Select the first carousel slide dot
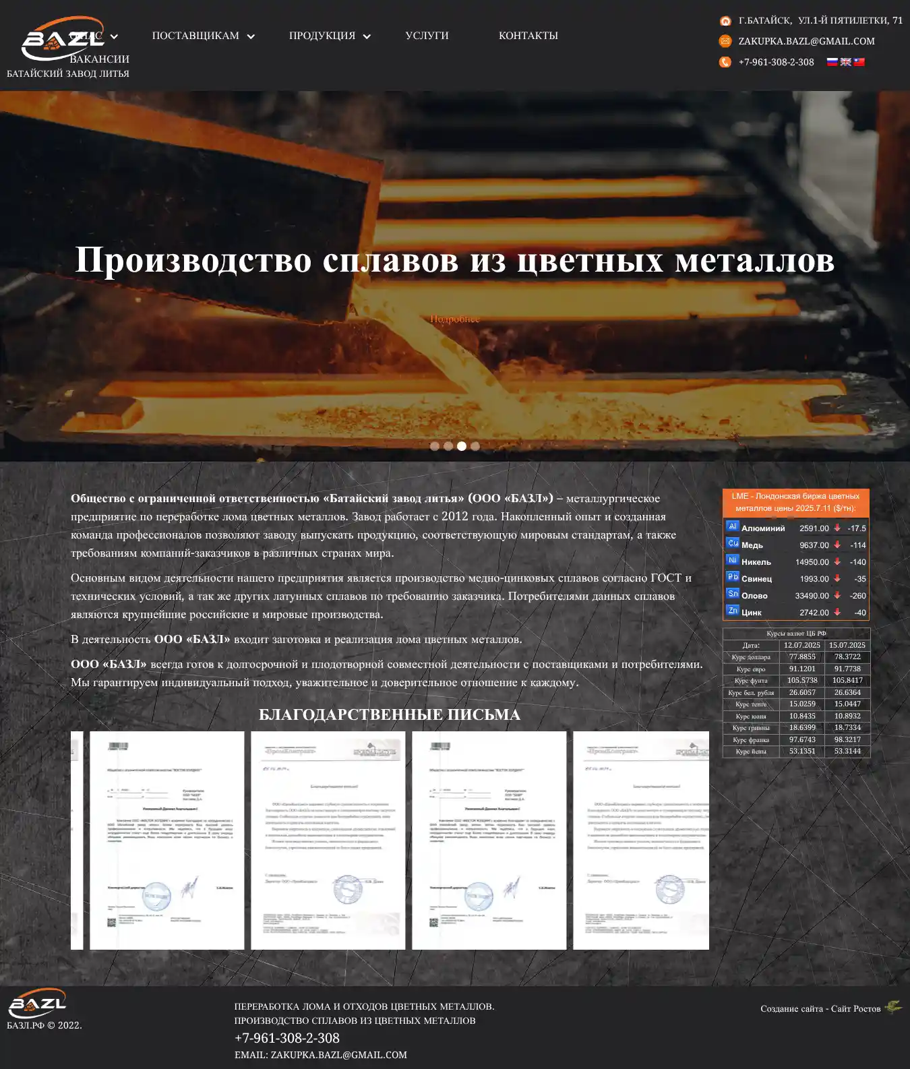This screenshot has height=1069, width=910. click(435, 446)
